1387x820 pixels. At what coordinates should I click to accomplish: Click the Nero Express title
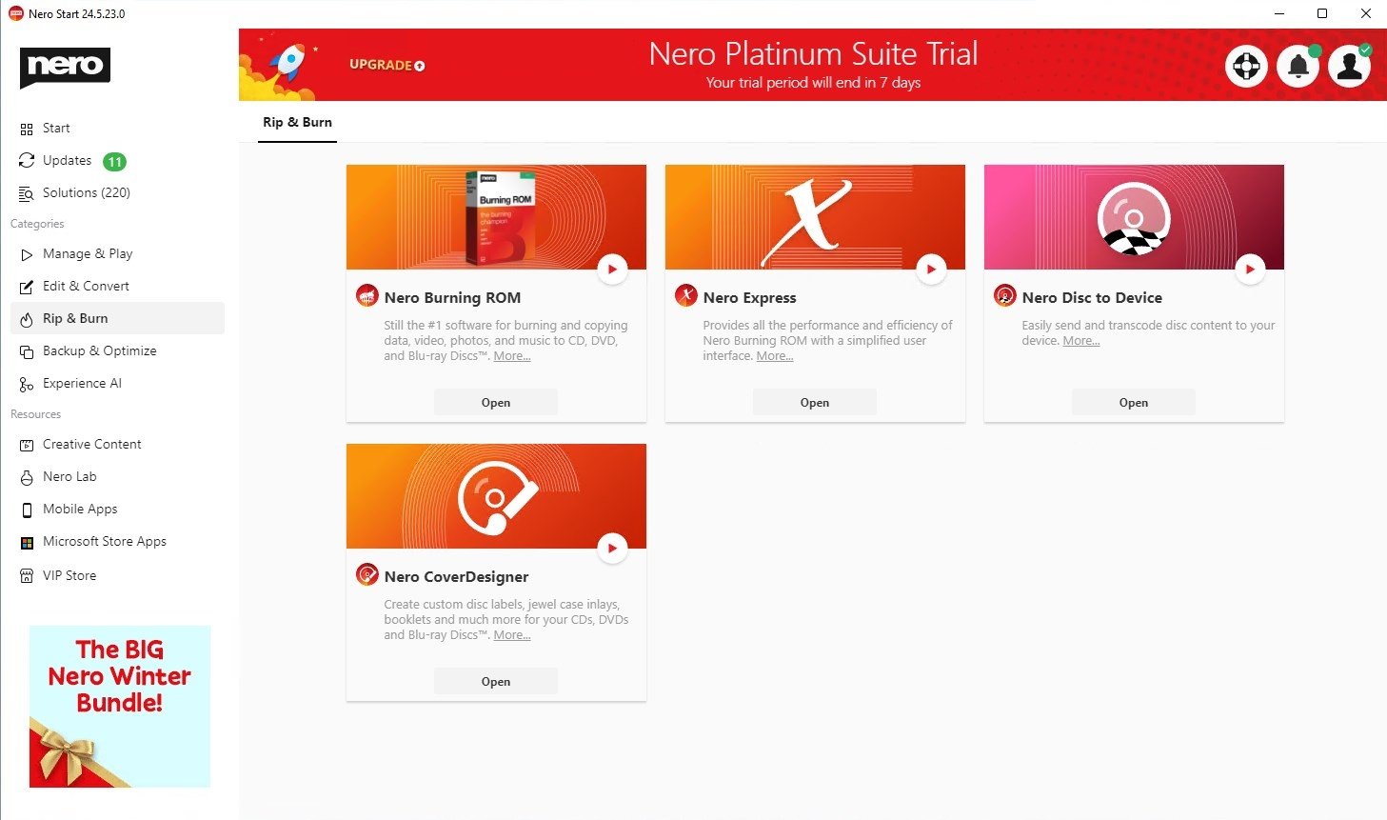point(749,298)
